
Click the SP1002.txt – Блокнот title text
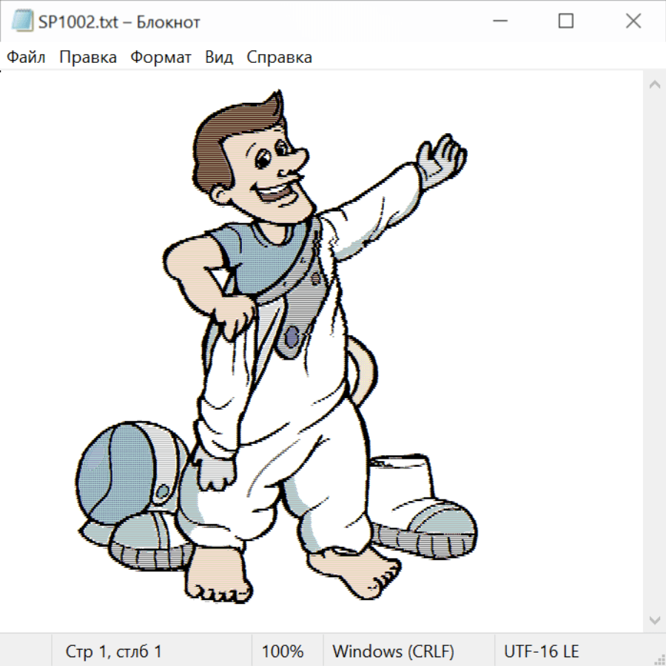[119, 22]
